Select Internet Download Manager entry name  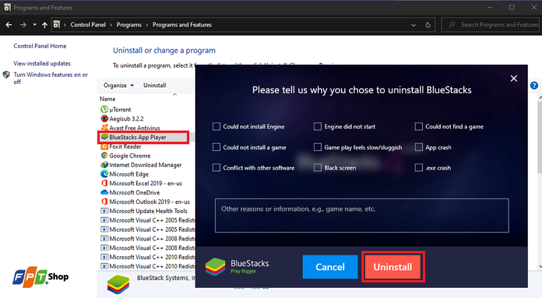145,165
